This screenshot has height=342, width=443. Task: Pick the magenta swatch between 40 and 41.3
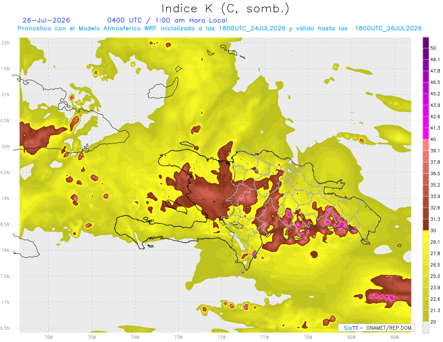(x=426, y=134)
